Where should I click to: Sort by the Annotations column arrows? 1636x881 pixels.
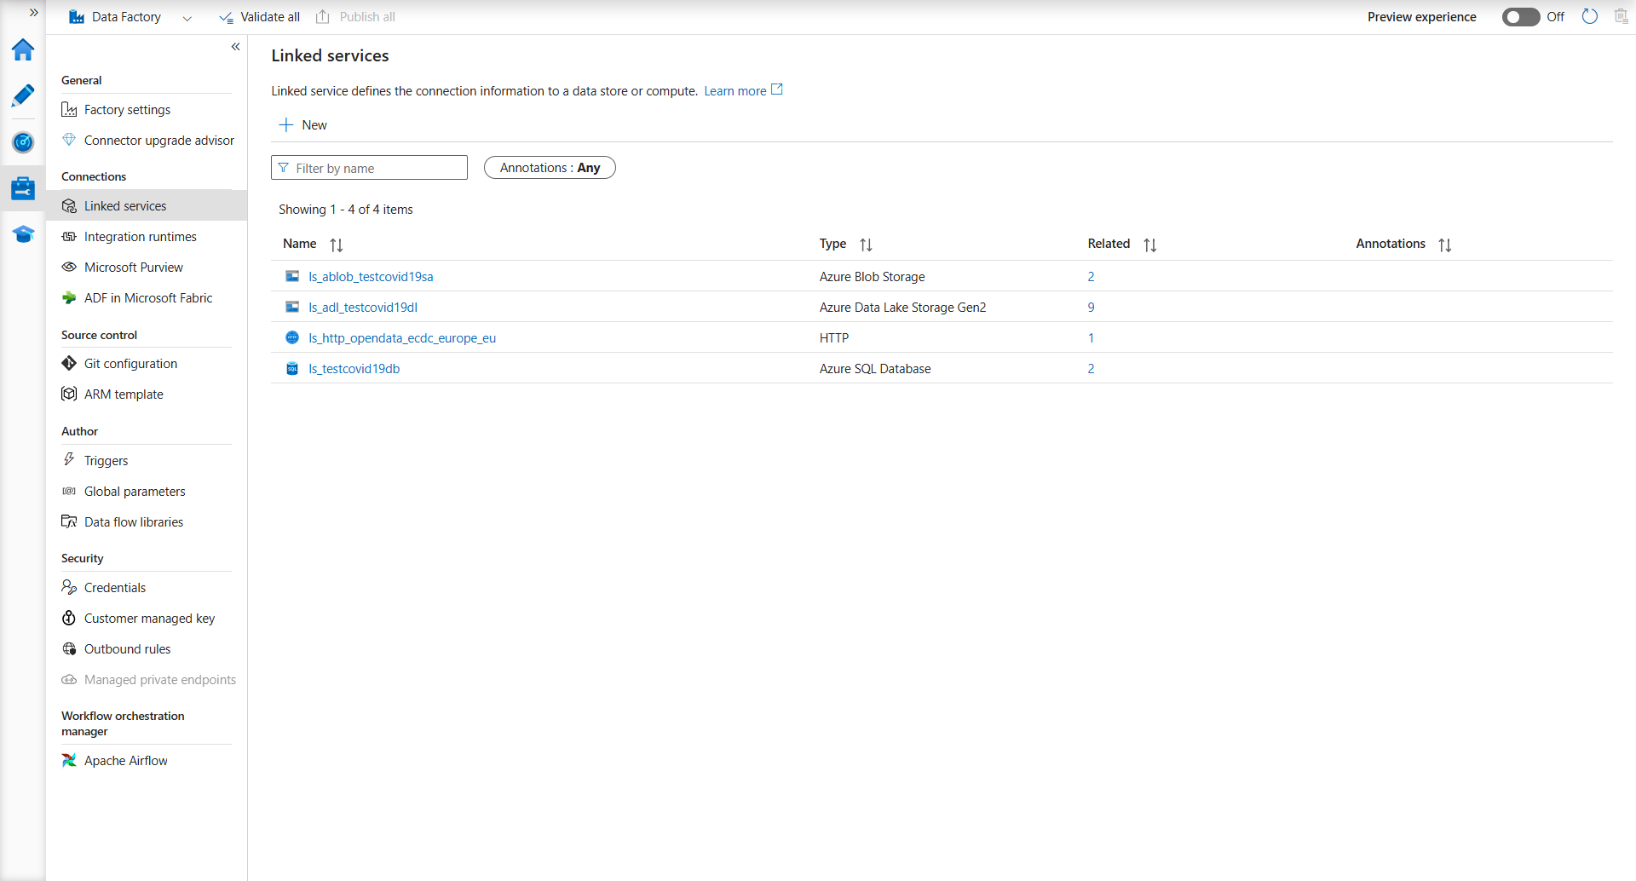tap(1445, 245)
